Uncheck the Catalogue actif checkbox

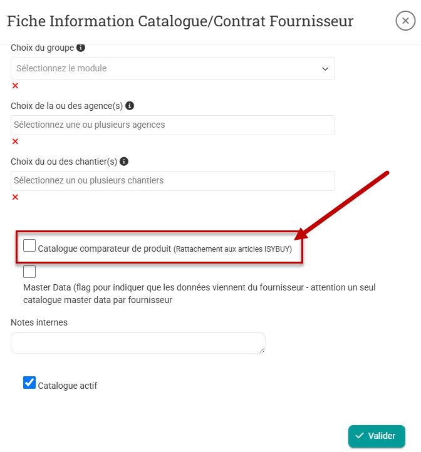pyautogui.click(x=29, y=383)
